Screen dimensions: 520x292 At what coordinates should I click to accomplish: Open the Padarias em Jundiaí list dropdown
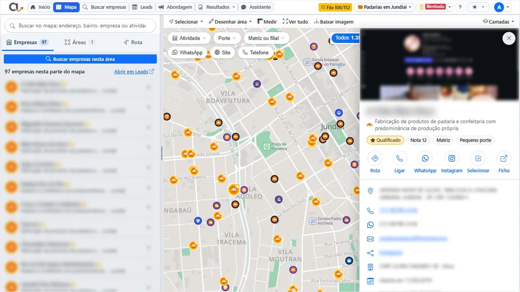[x=384, y=7]
